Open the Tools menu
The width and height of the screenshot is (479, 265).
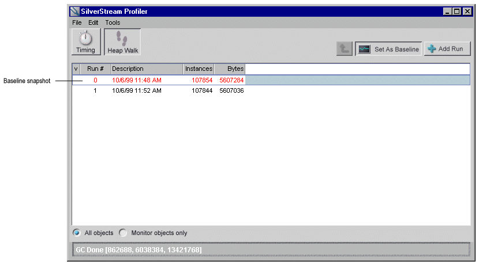tap(113, 22)
